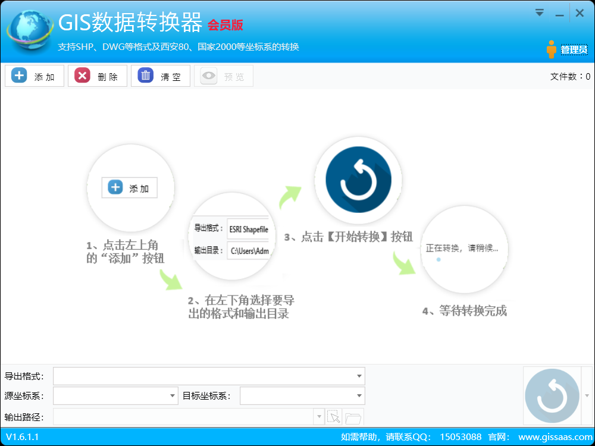
Task: Click the 输出路径 output path input field
Action: coord(184,417)
